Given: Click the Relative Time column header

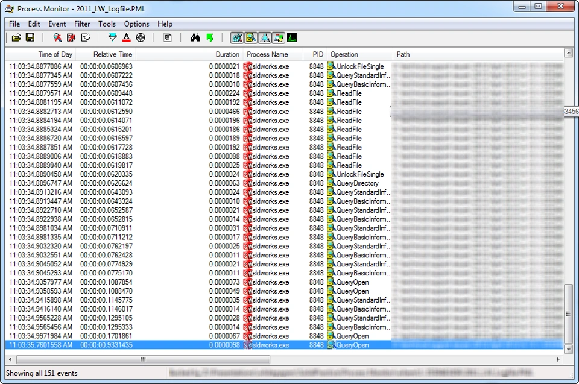Looking at the screenshot, I should click(x=106, y=55).
